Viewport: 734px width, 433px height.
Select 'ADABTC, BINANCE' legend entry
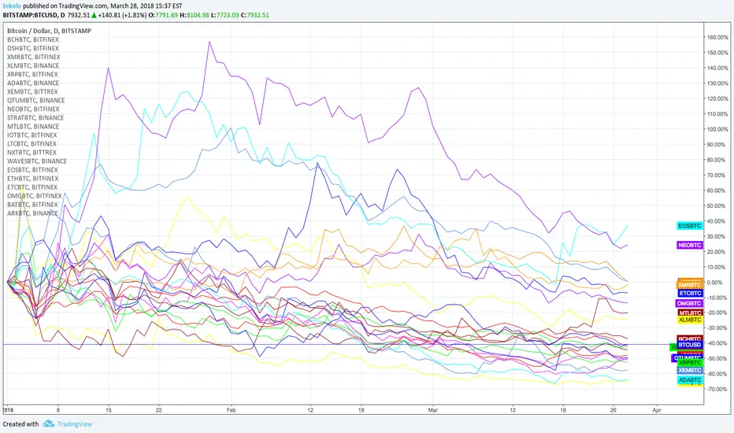[33, 83]
